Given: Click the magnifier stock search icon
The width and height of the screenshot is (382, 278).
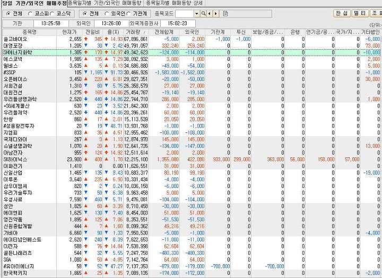Looking at the screenshot, I should click(203, 14).
